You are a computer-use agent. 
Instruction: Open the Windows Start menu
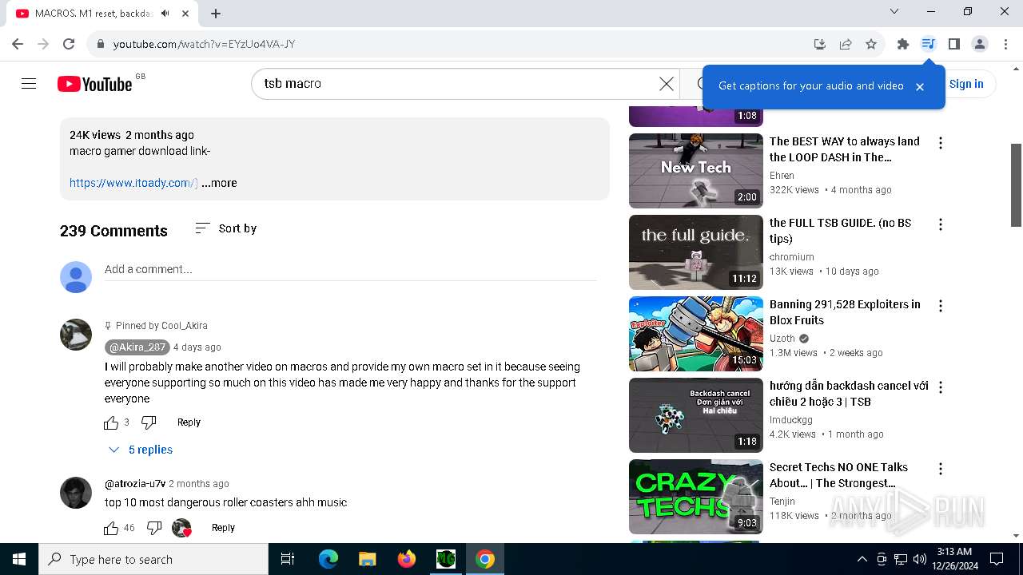(18, 559)
